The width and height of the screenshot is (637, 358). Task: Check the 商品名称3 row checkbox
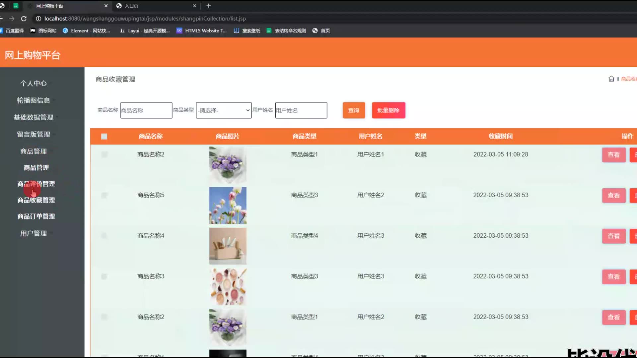(x=104, y=276)
